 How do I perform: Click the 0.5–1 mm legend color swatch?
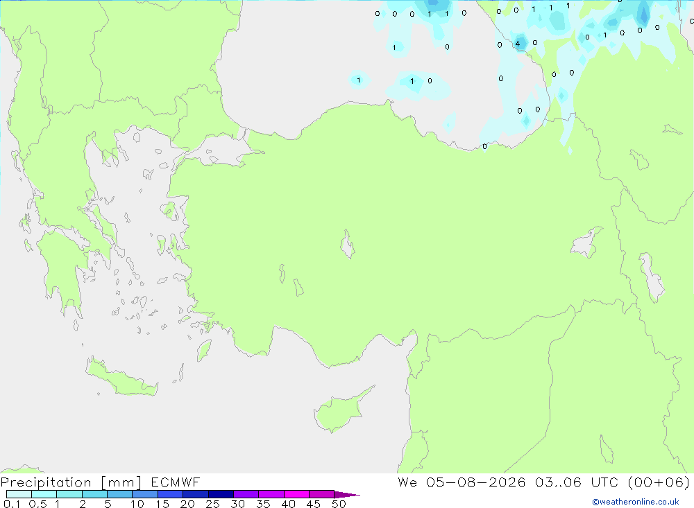point(44,494)
